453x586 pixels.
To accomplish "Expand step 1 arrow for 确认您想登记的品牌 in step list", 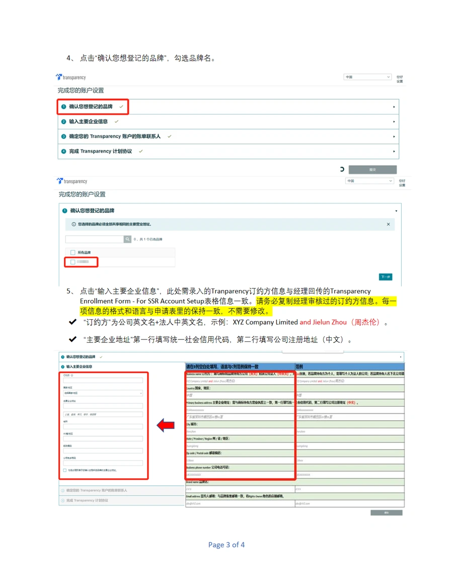I will [x=394, y=107].
